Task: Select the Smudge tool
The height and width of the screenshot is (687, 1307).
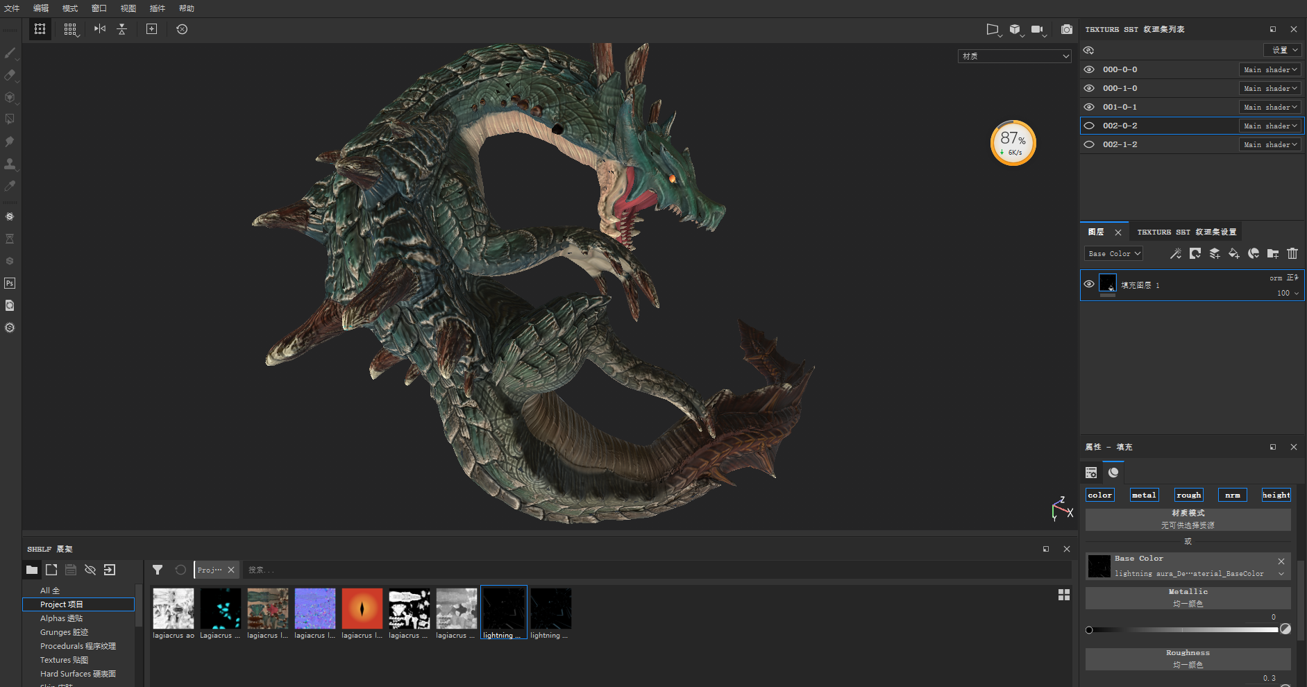Action: coord(10,142)
